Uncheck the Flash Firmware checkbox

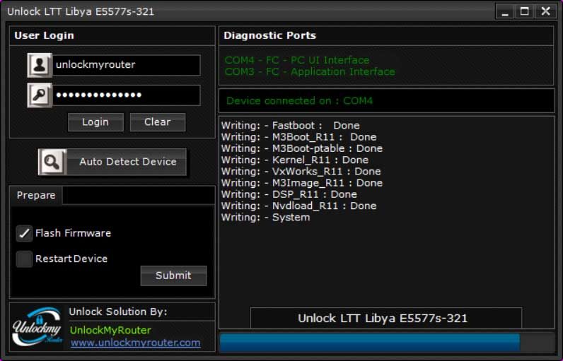(x=24, y=233)
